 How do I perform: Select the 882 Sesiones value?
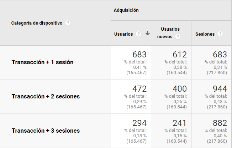[x=220, y=123]
